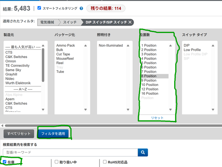Click the switch type list up arrow
This screenshot has height=167, width=222.
click(x=213, y=46)
